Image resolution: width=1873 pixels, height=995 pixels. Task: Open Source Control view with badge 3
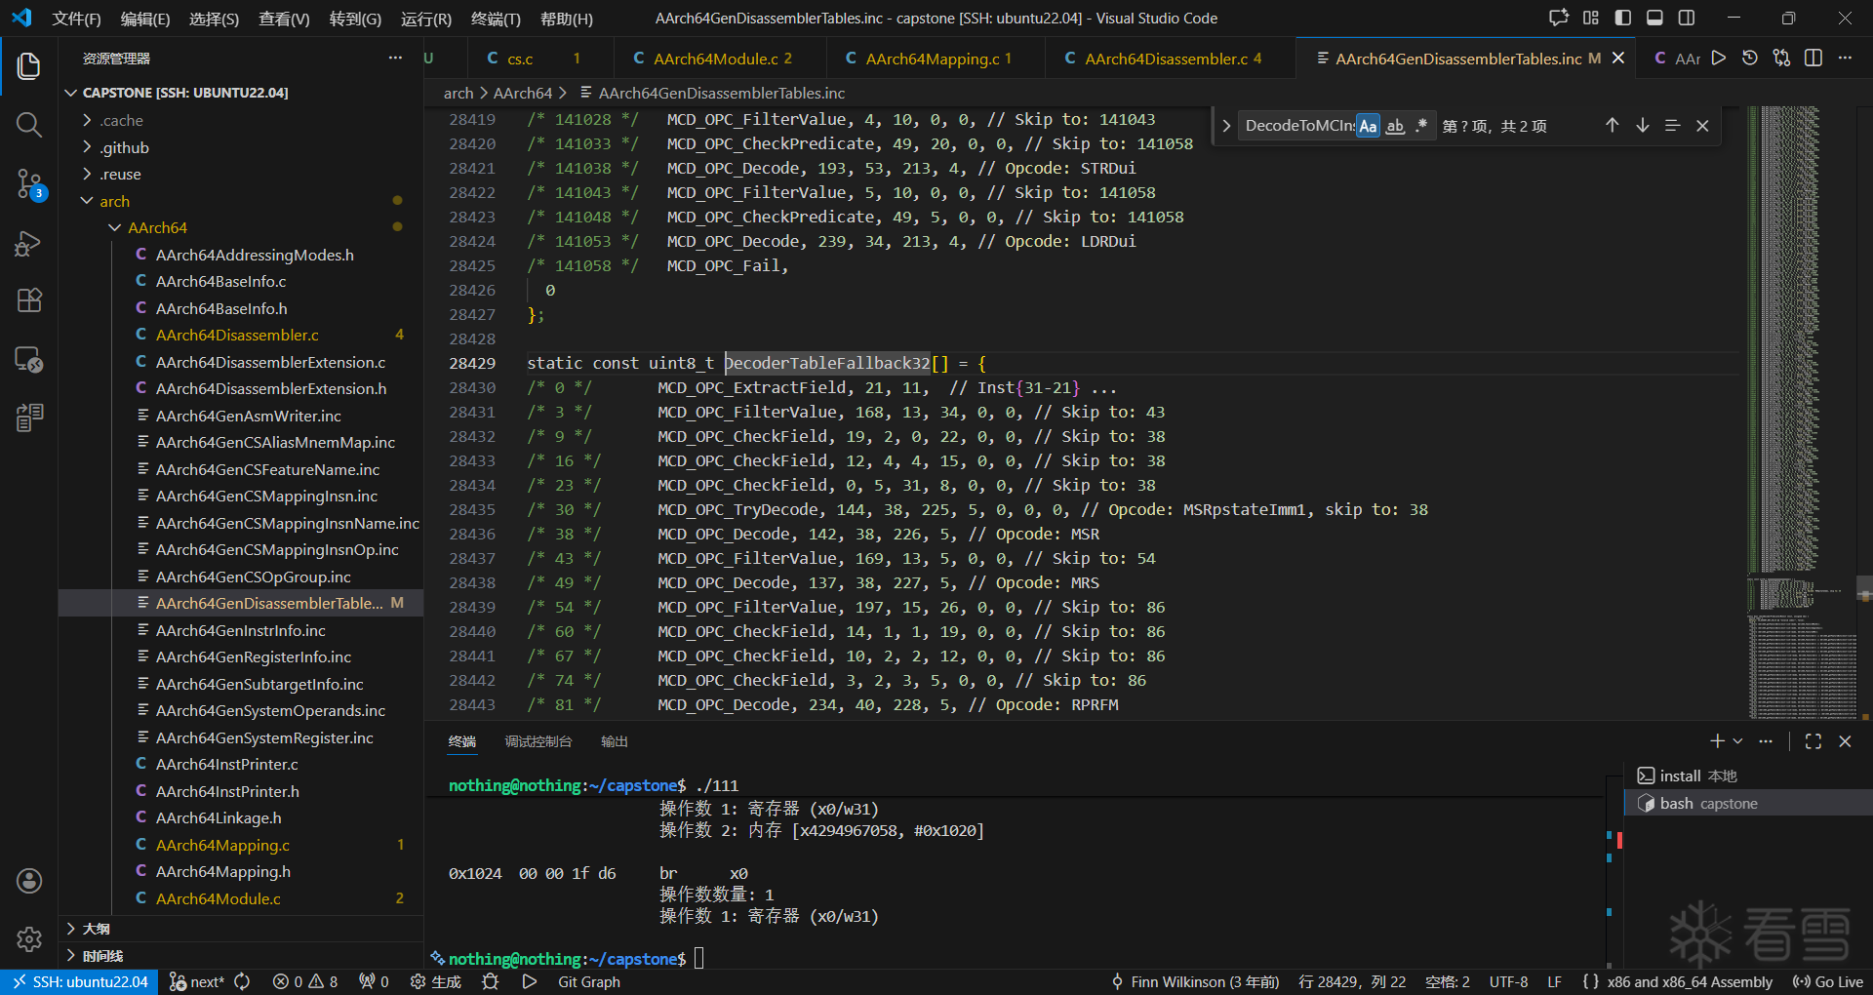tap(29, 183)
